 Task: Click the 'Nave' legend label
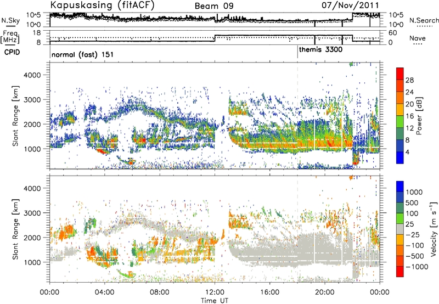point(417,38)
